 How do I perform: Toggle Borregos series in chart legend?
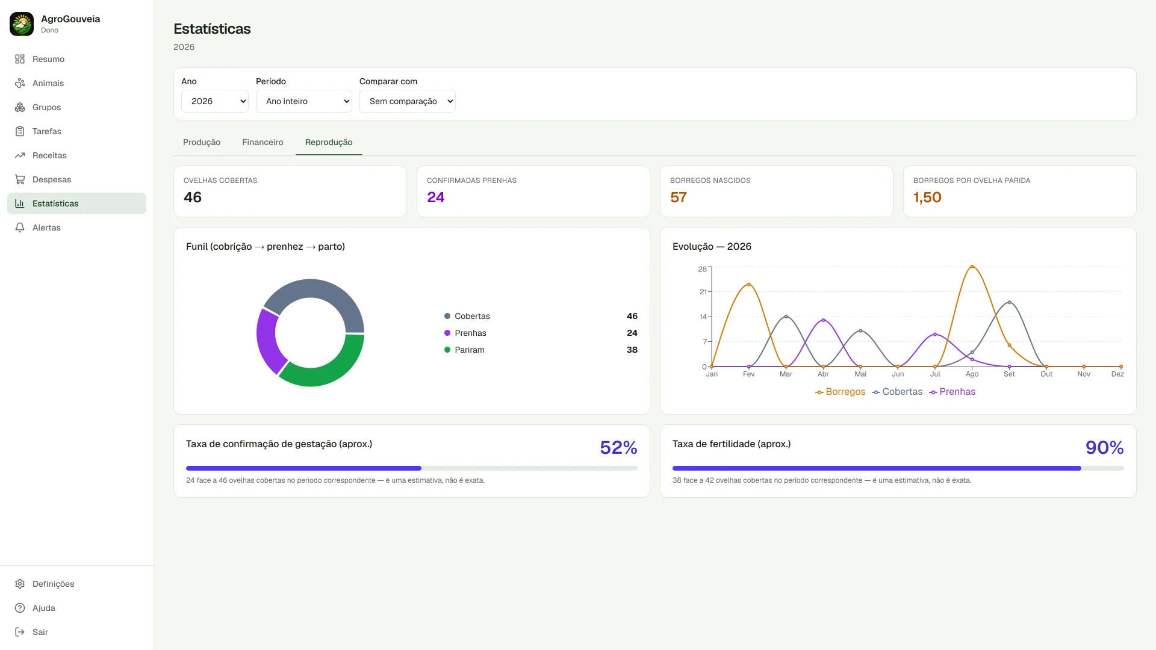(x=840, y=392)
